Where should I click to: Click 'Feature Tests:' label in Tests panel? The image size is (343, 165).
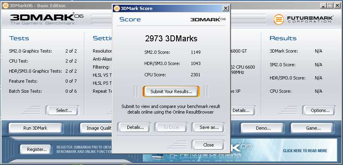pyautogui.click(x=23, y=81)
